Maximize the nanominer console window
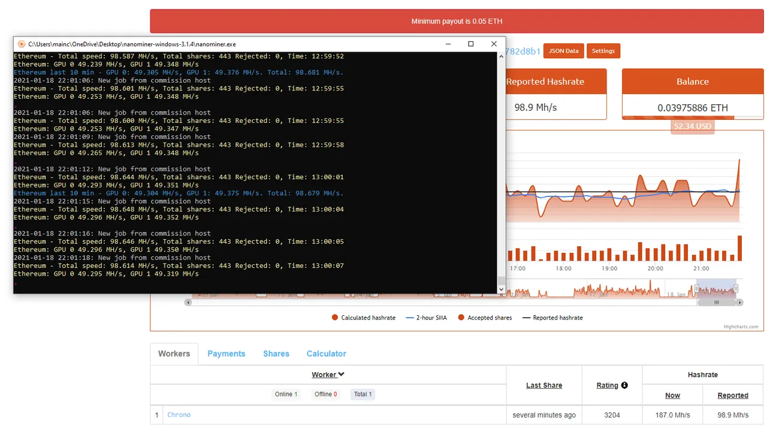The image size is (767, 426). pyautogui.click(x=471, y=44)
